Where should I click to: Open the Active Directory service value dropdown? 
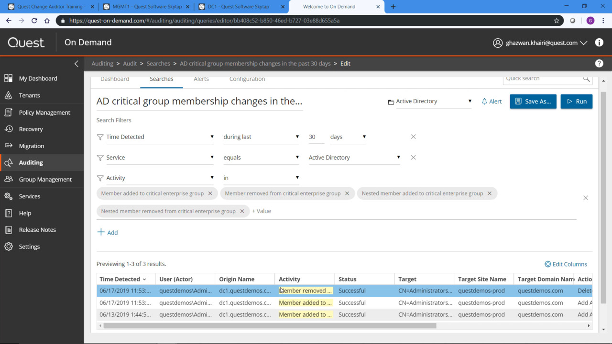pyautogui.click(x=354, y=157)
